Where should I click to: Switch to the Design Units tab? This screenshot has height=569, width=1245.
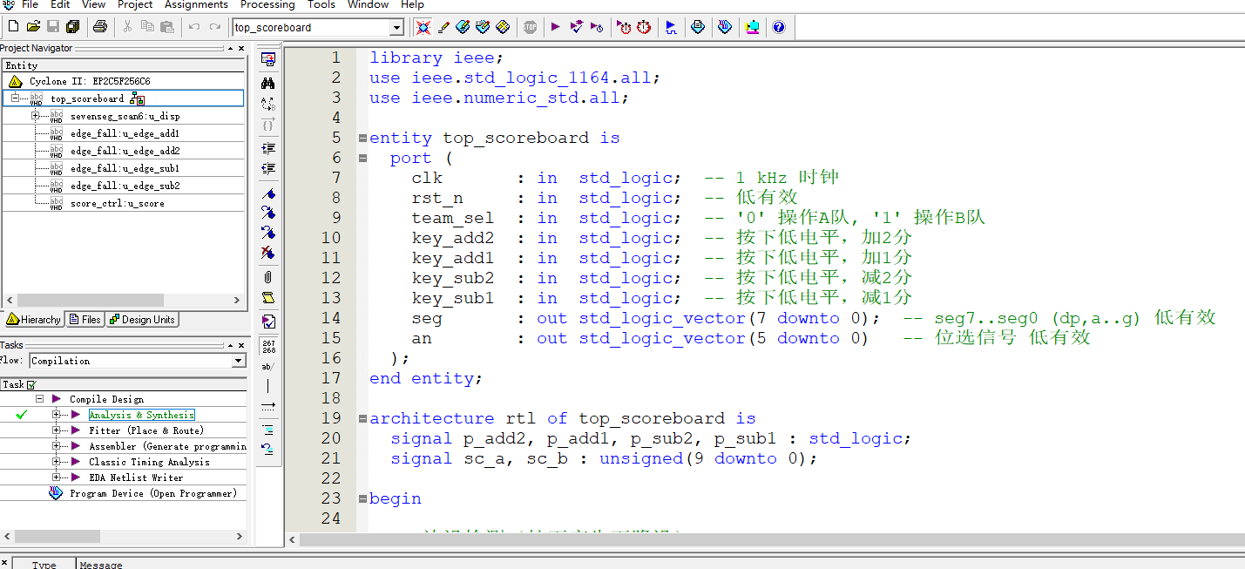[x=142, y=320]
